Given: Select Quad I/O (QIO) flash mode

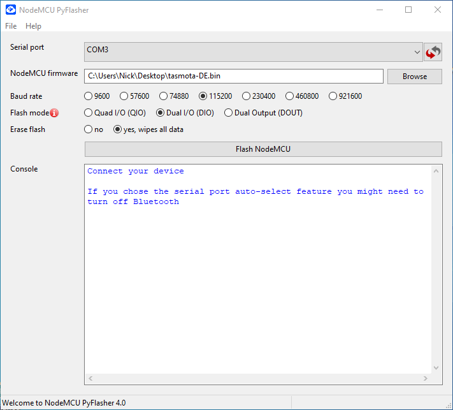Looking at the screenshot, I should pyautogui.click(x=89, y=113).
